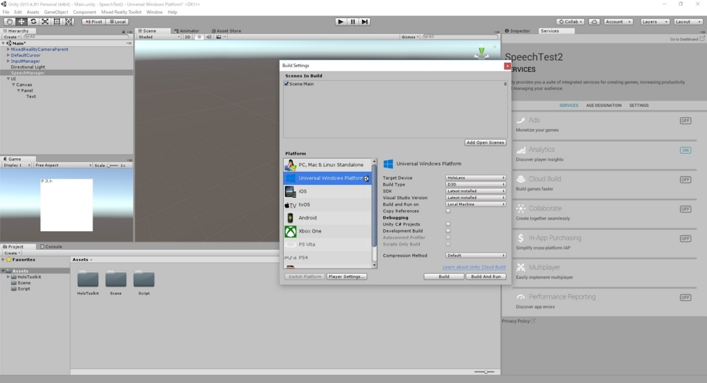
Task: Open Build and Run on dropdown
Action: click(476, 204)
